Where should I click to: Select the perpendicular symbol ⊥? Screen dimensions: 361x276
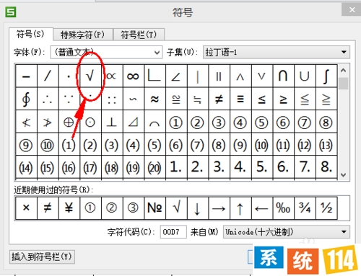tap(112, 122)
